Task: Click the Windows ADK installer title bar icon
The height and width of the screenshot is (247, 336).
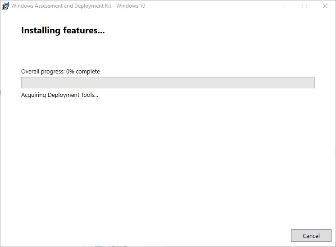Action: (x=5, y=6)
